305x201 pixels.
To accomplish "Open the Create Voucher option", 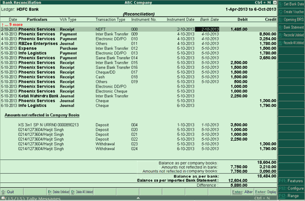I will click(291, 12).
